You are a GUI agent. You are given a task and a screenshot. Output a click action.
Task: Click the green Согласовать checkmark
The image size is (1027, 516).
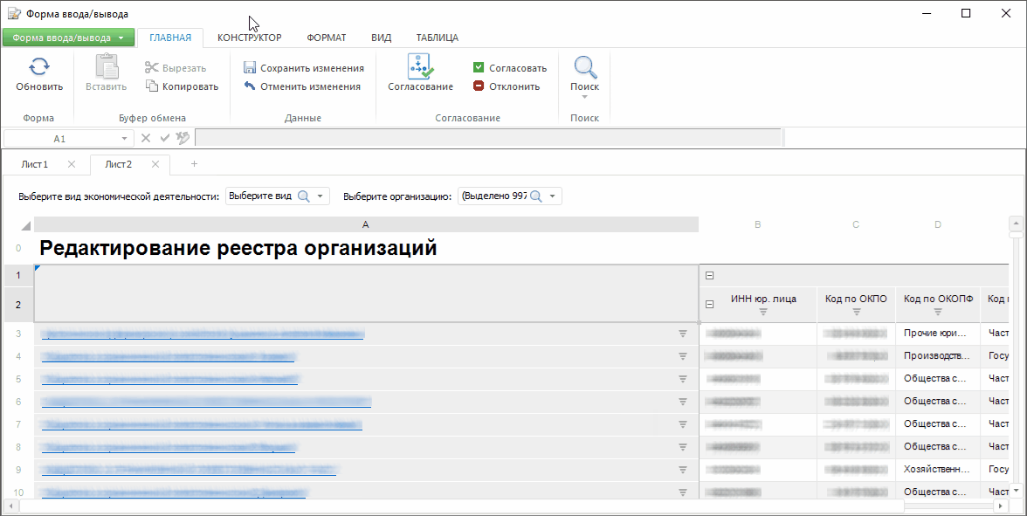pos(479,68)
